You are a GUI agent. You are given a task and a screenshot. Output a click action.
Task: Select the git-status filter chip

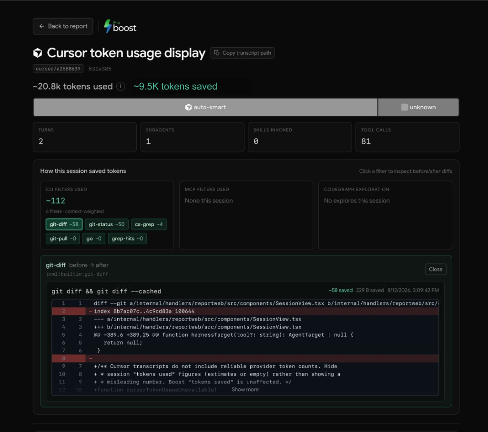107,224
